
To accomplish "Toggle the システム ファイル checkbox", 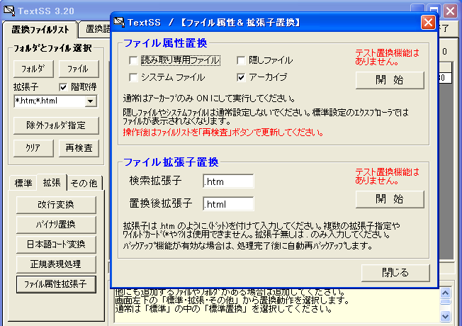I will (133, 77).
